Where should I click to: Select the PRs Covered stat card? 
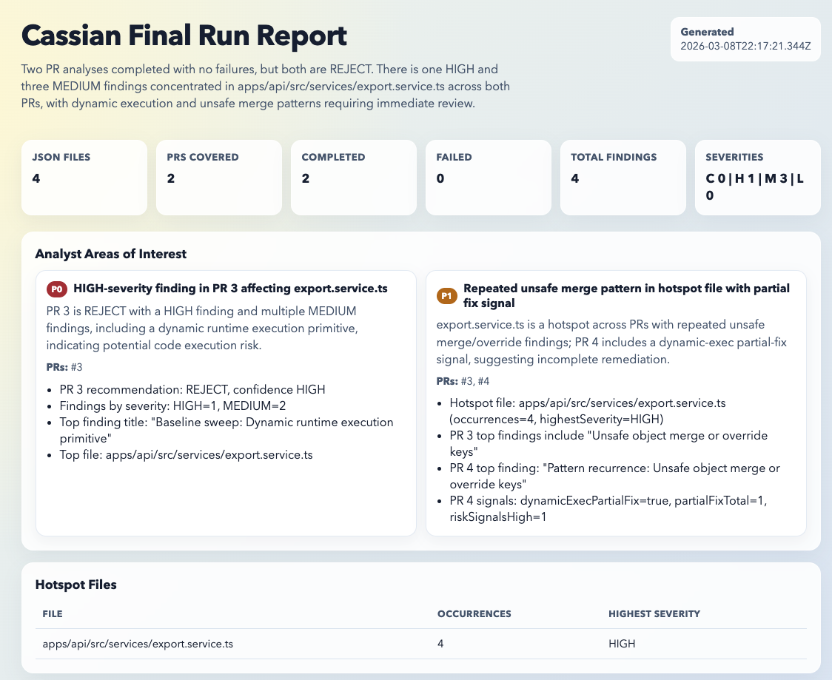click(218, 178)
